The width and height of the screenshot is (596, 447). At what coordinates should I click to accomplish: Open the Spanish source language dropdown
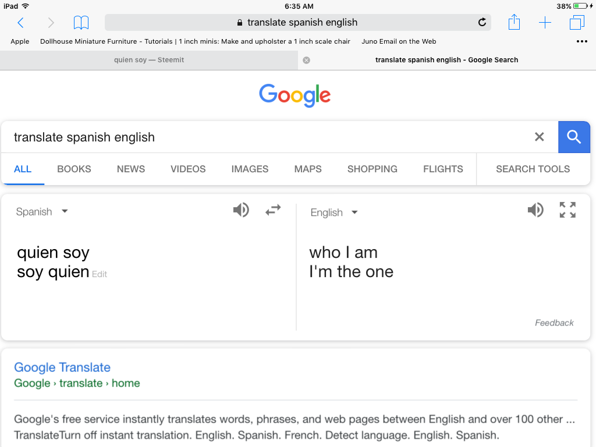pos(42,212)
